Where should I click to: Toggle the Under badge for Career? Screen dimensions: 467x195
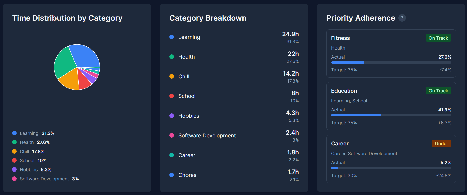441,143
